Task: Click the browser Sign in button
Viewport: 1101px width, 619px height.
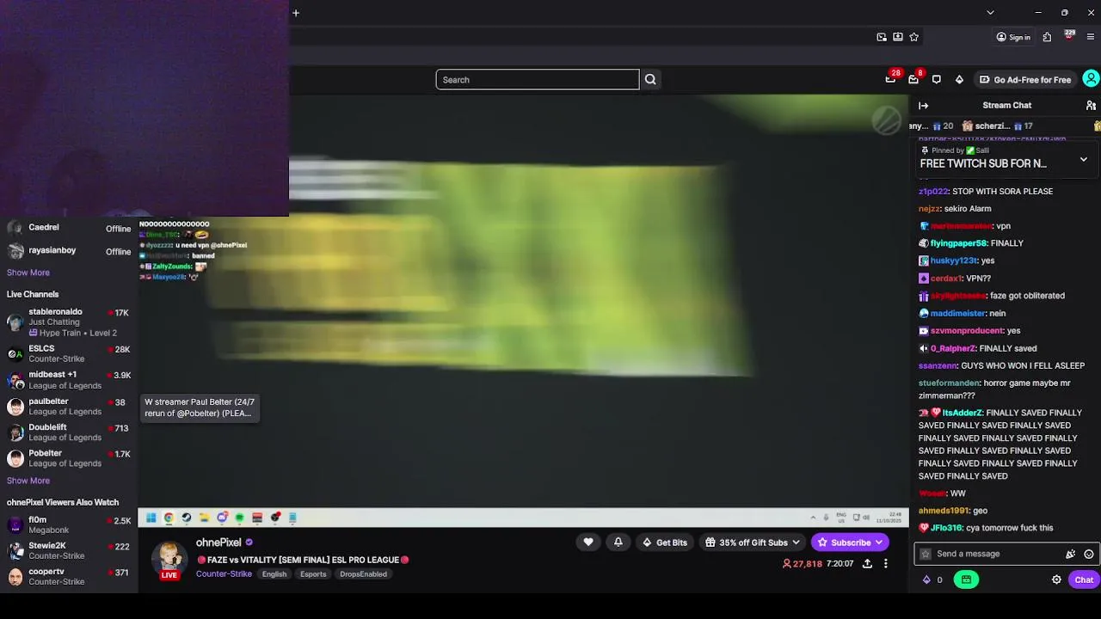Action: (1013, 37)
